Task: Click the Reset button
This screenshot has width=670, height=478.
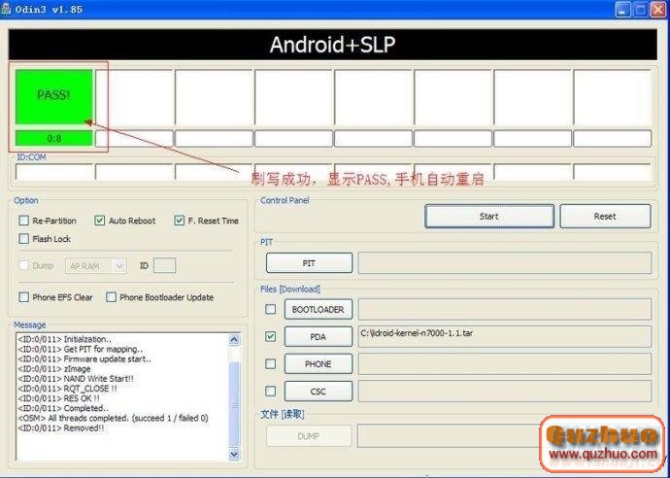Action: [605, 217]
